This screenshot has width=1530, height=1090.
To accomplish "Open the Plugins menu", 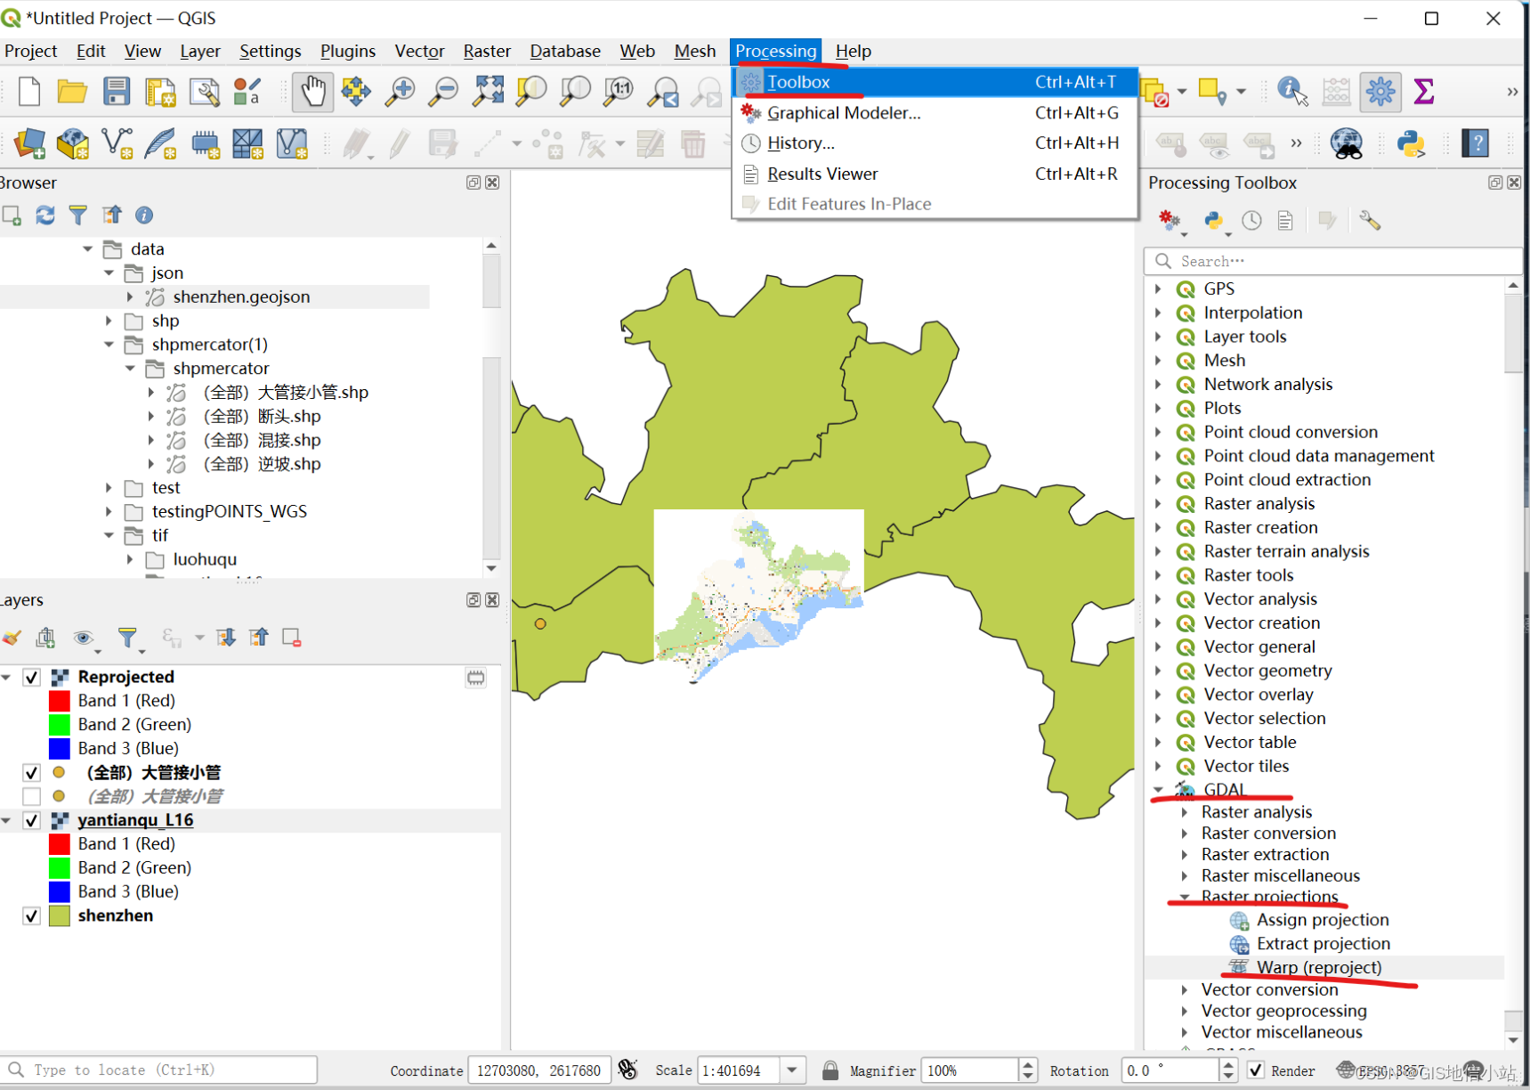I will coord(347,51).
